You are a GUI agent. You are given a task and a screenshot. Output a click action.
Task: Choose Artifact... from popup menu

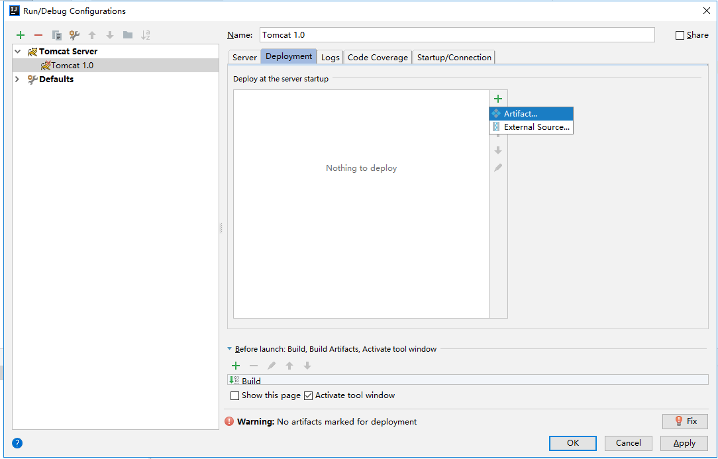531,114
